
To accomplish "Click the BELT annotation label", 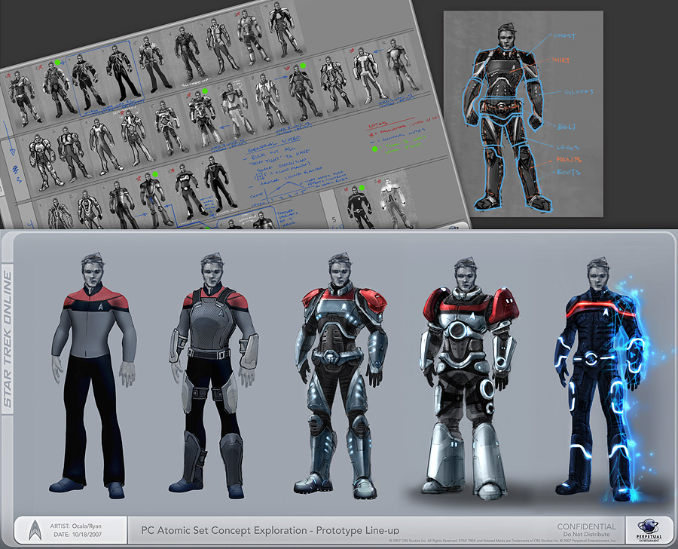I will click(x=567, y=127).
